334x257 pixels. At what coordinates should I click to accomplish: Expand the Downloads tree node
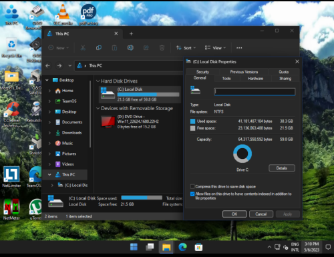click(x=49, y=133)
